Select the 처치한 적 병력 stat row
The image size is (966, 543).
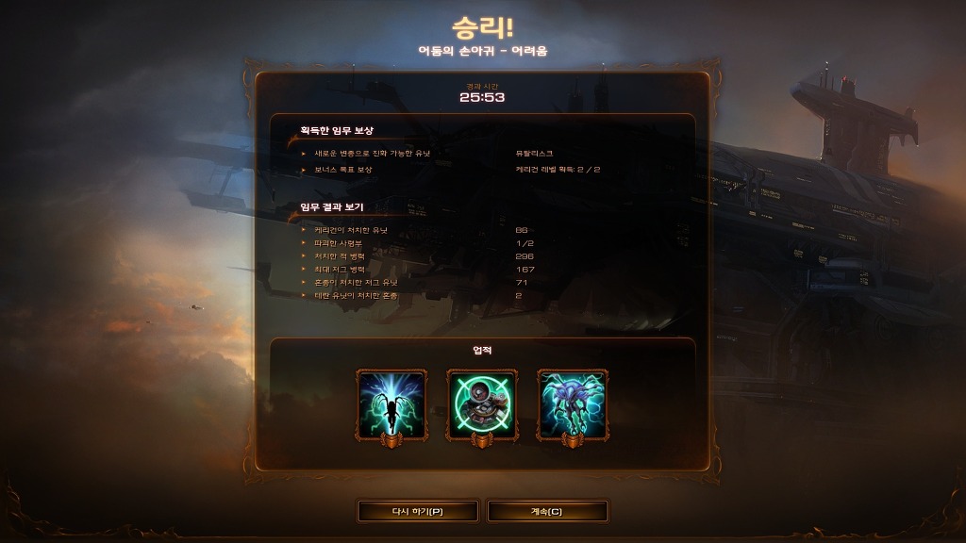tap(482, 256)
